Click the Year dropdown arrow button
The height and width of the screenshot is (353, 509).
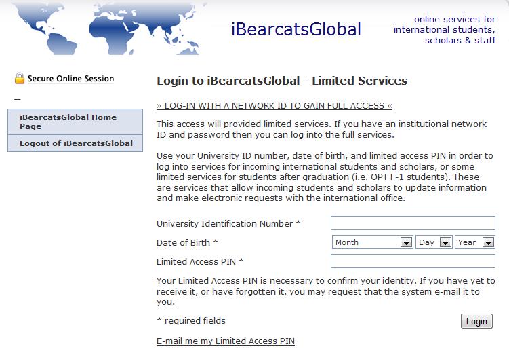(488, 242)
